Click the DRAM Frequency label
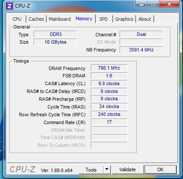The width and height of the screenshot is (183, 179). point(67,68)
